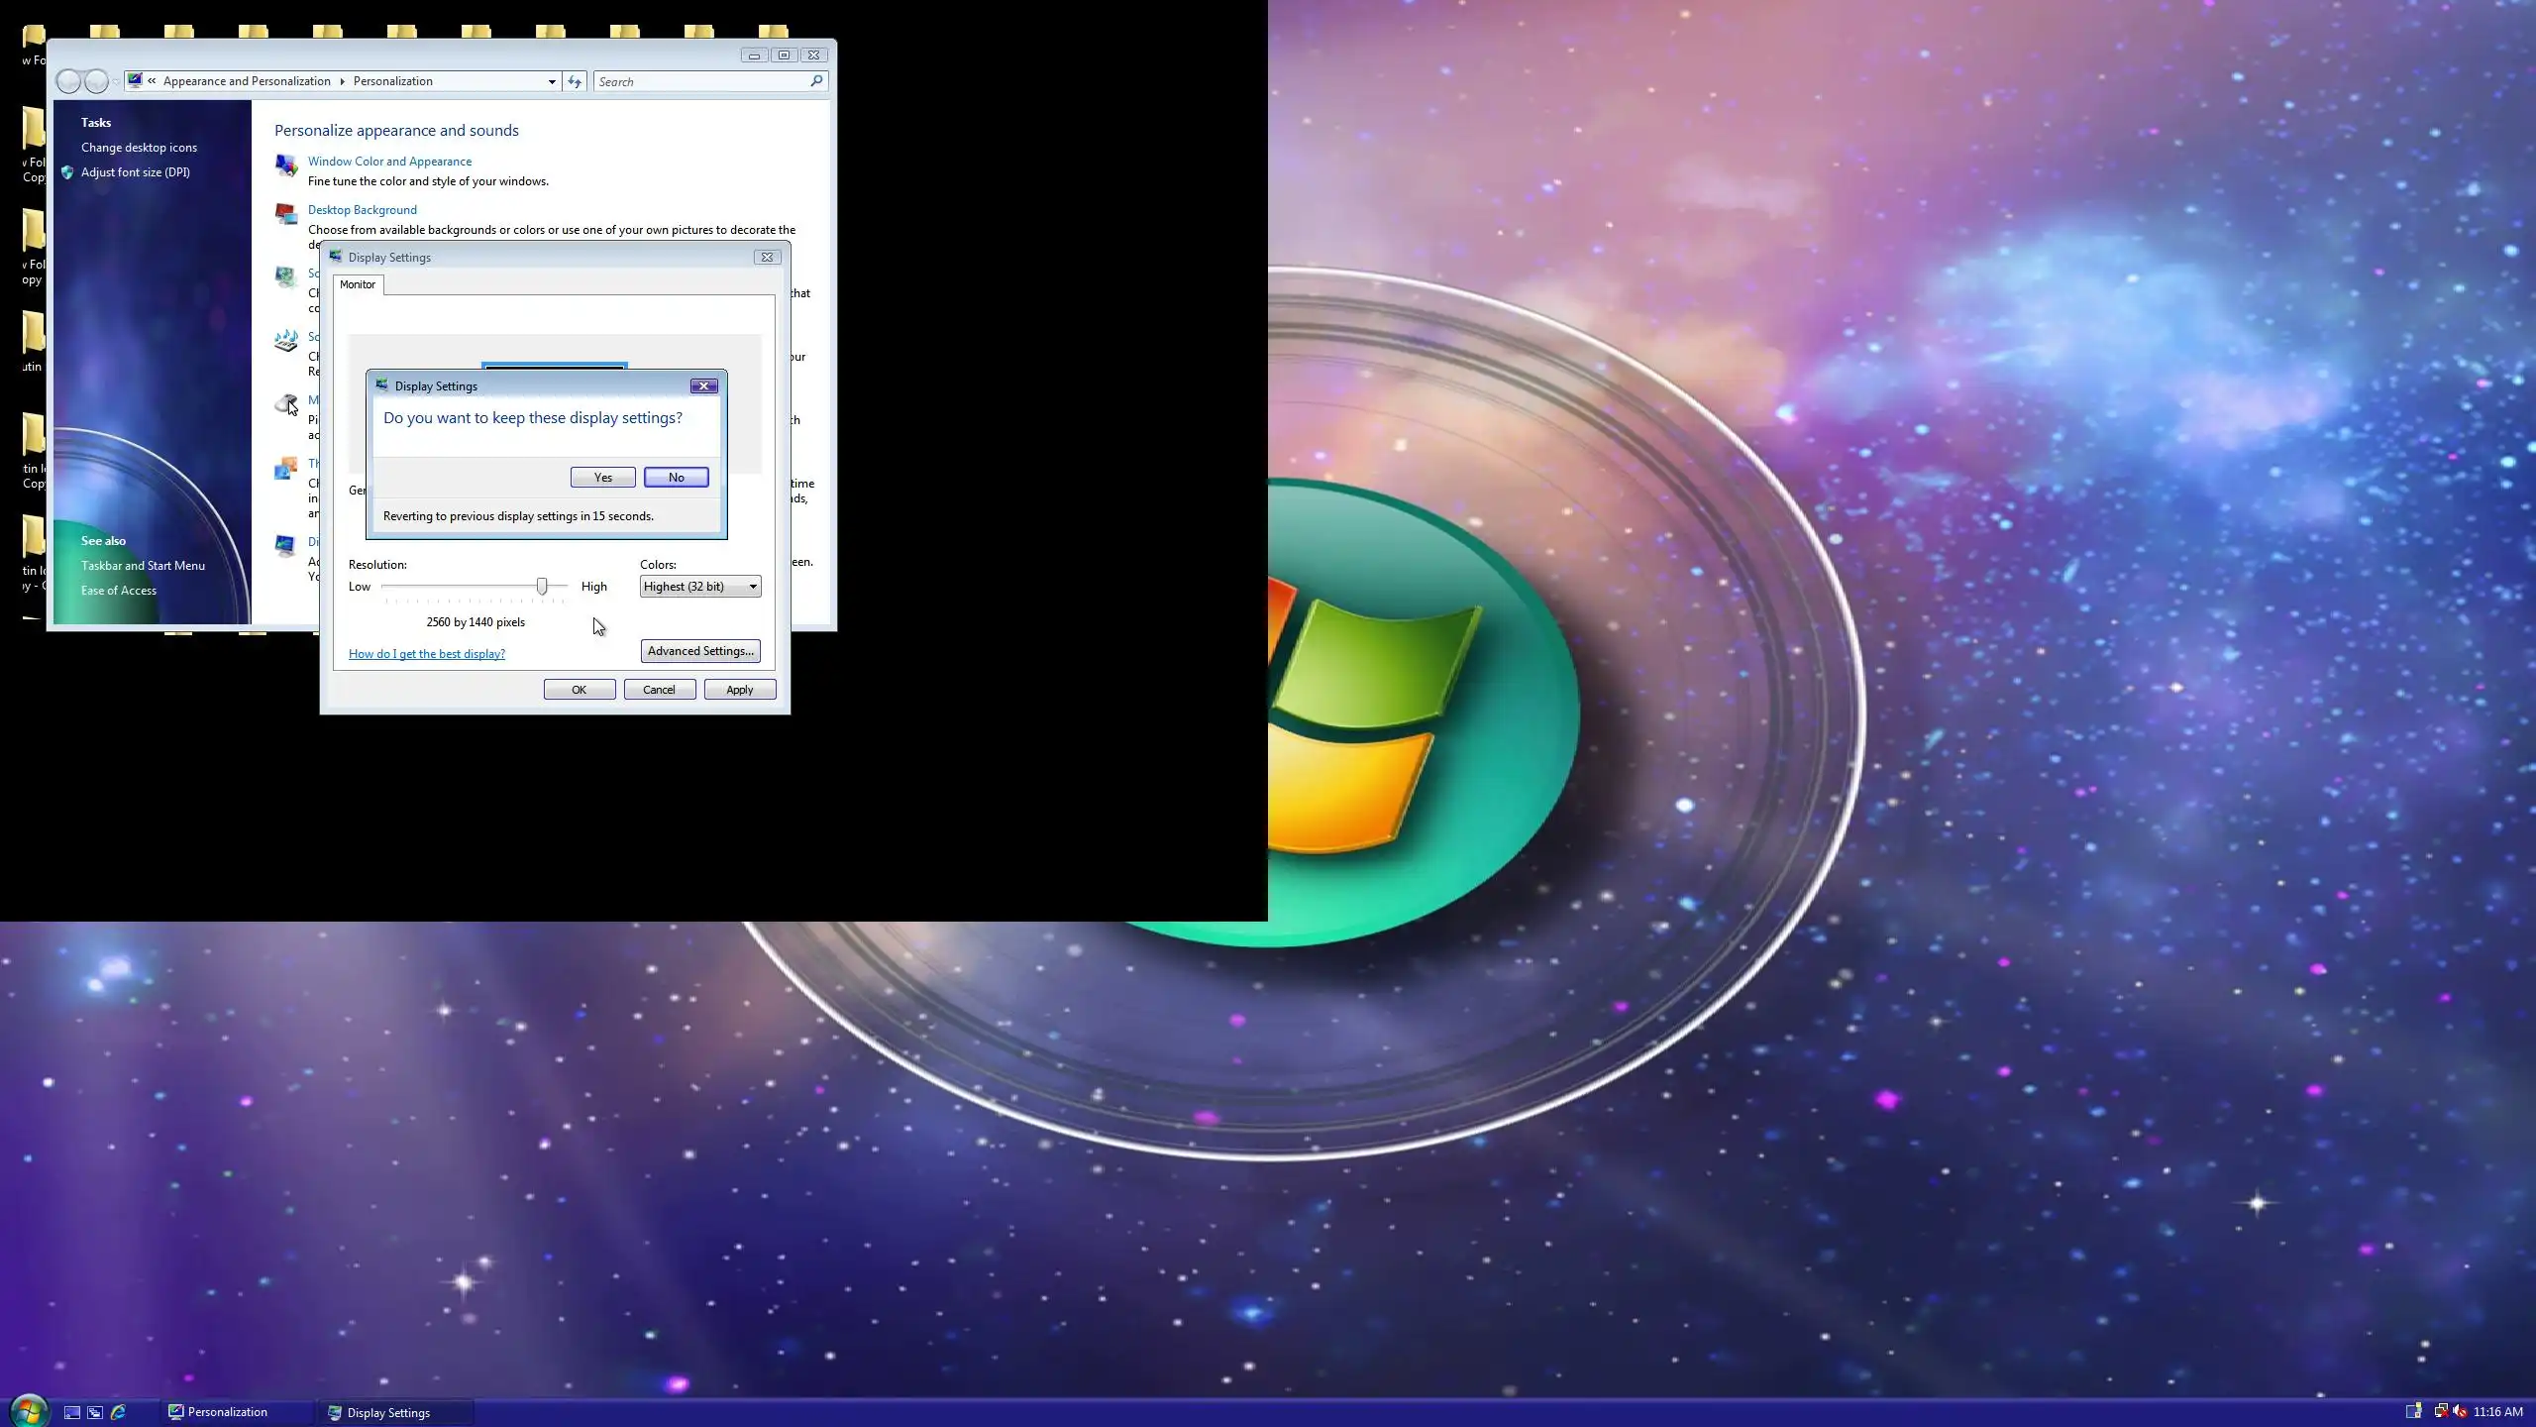Click Yes to keep display settings
Image resolution: width=2536 pixels, height=1427 pixels.
coord(602,478)
